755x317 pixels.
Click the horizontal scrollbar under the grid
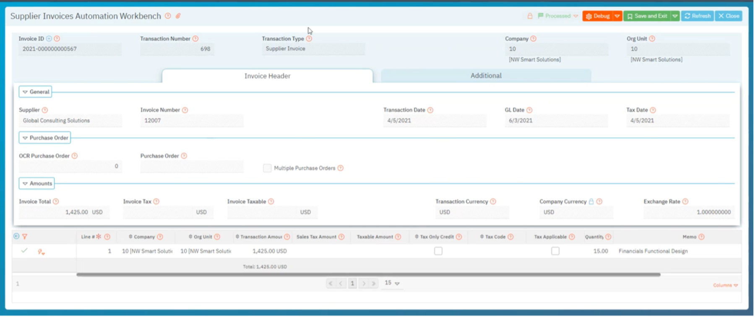click(x=368, y=275)
